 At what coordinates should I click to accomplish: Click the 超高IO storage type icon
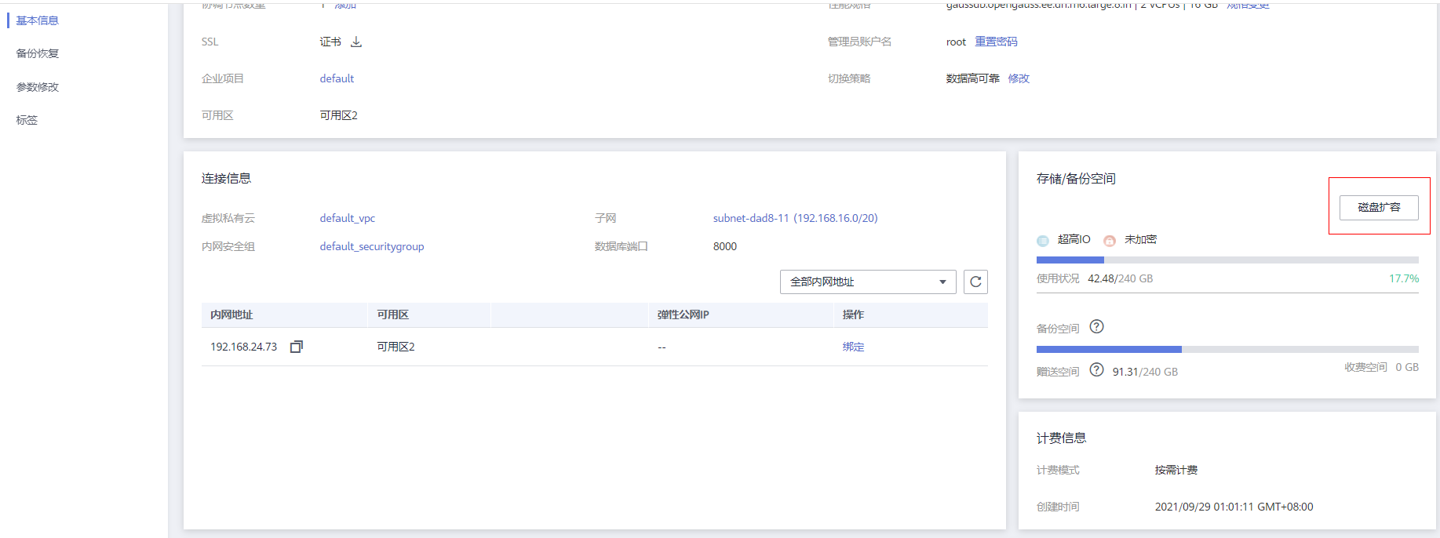(x=1043, y=241)
